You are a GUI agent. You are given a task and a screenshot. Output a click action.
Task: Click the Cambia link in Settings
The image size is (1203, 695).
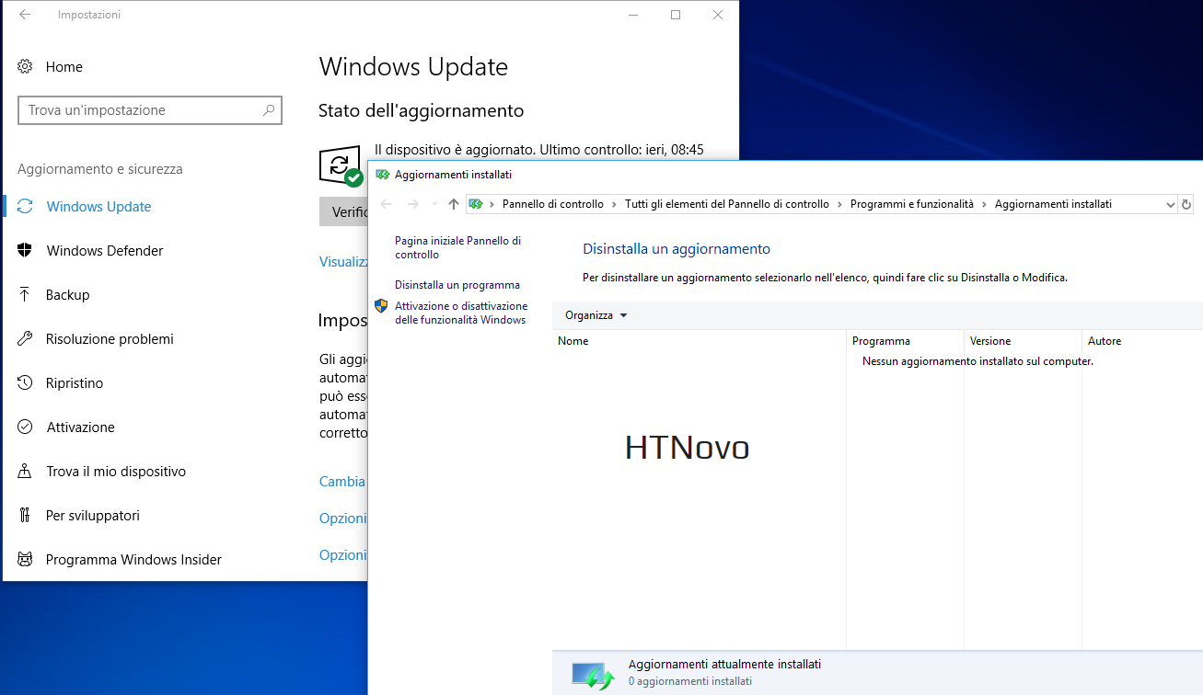click(342, 482)
